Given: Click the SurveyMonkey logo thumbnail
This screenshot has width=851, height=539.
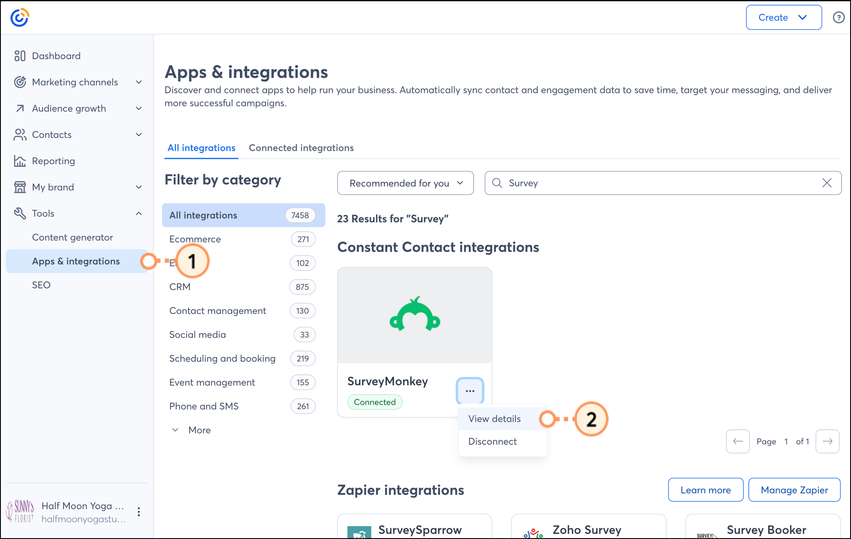Looking at the screenshot, I should click(x=415, y=315).
